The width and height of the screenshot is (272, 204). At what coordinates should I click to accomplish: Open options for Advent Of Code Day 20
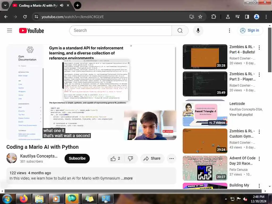pyautogui.click(x=259, y=159)
